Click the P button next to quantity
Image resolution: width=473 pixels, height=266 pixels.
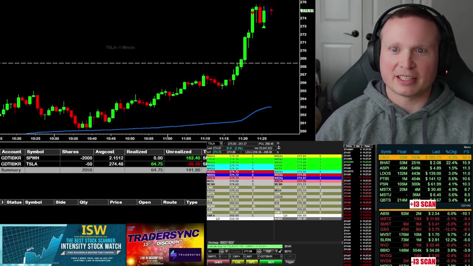(x=227, y=252)
